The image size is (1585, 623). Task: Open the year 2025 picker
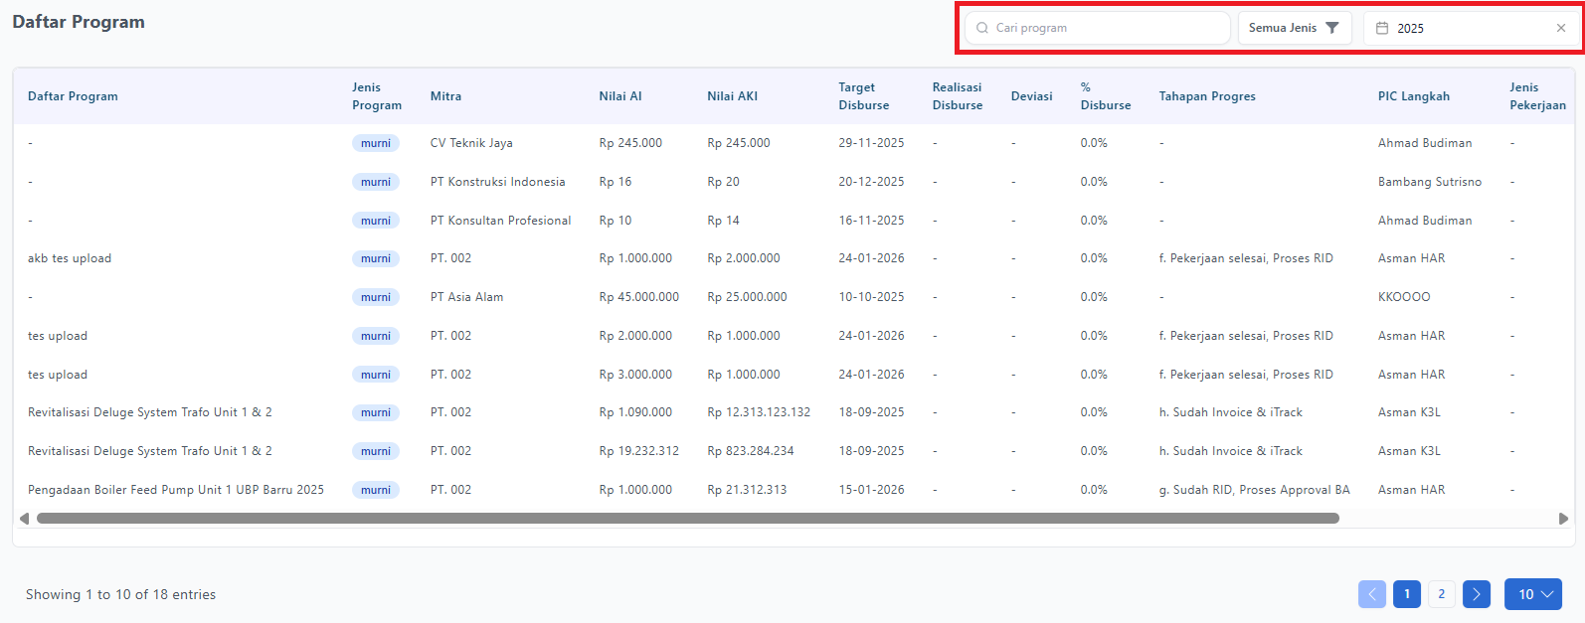pos(1462,28)
